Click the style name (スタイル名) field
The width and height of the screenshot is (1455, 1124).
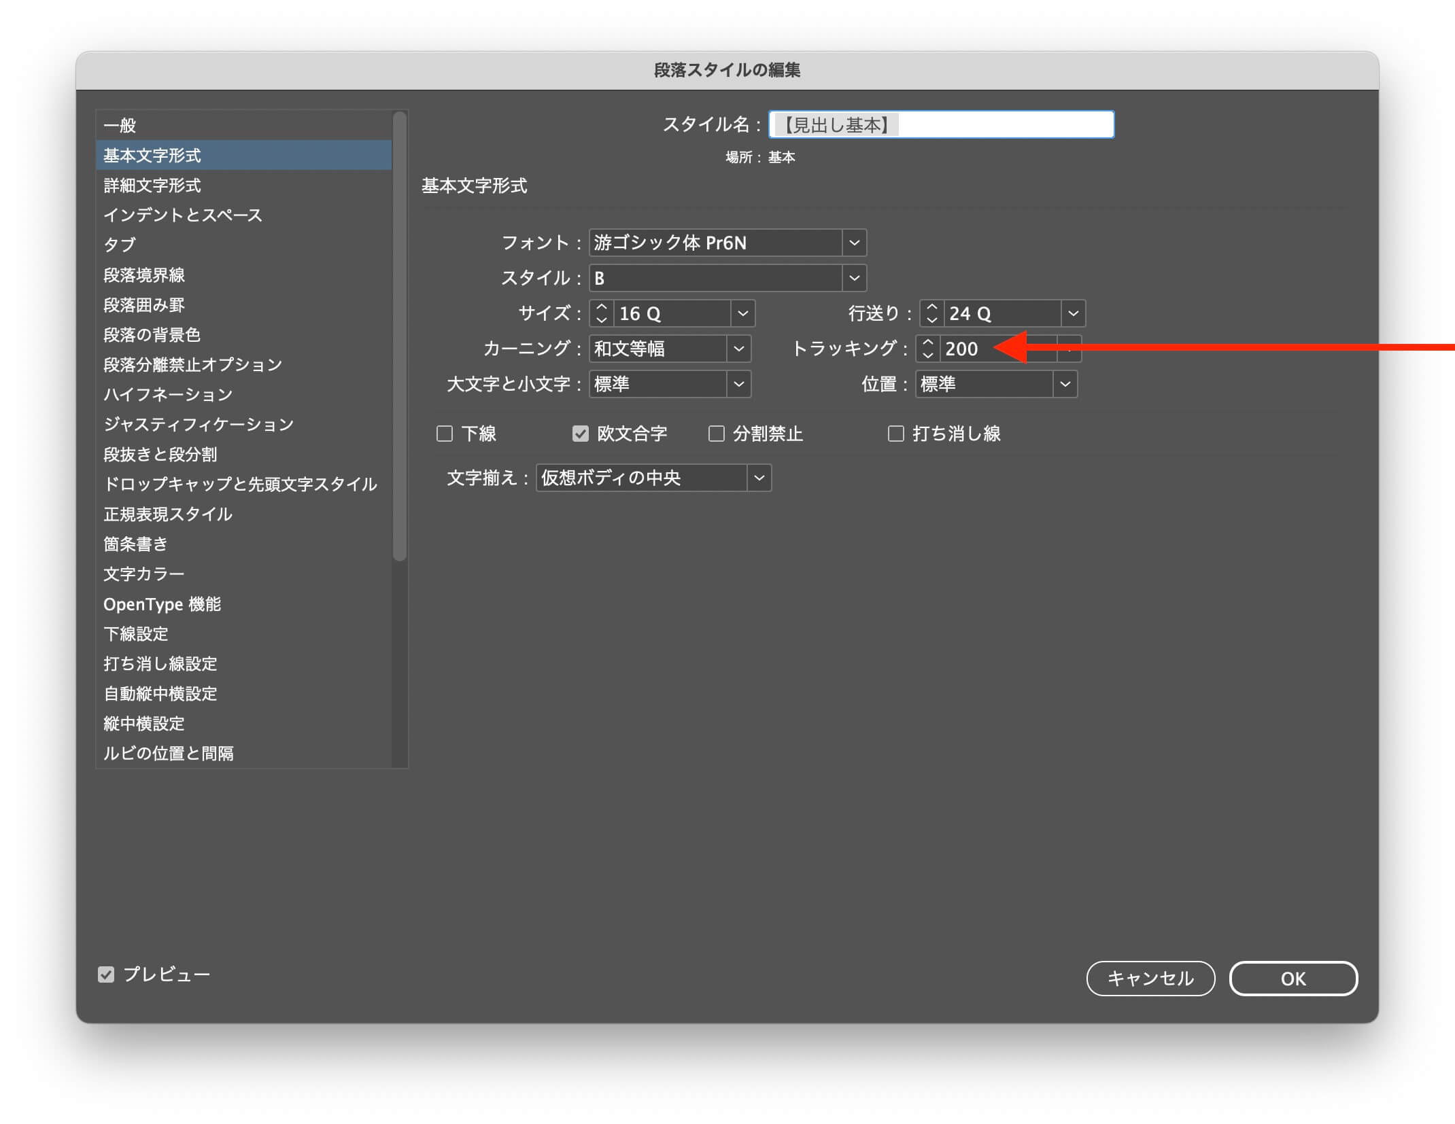pos(941,125)
